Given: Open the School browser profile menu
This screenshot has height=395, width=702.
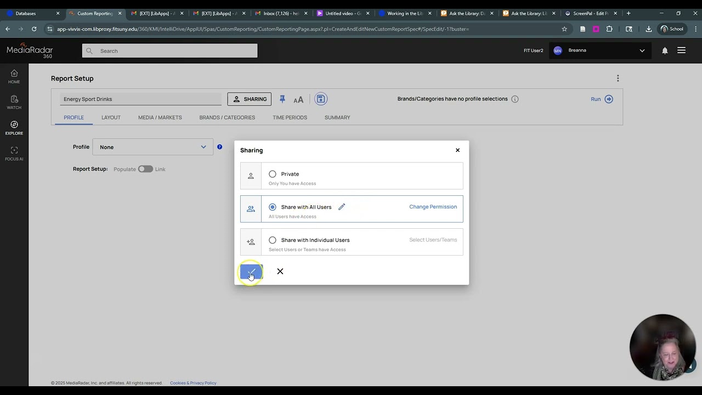Looking at the screenshot, I should (x=672, y=29).
